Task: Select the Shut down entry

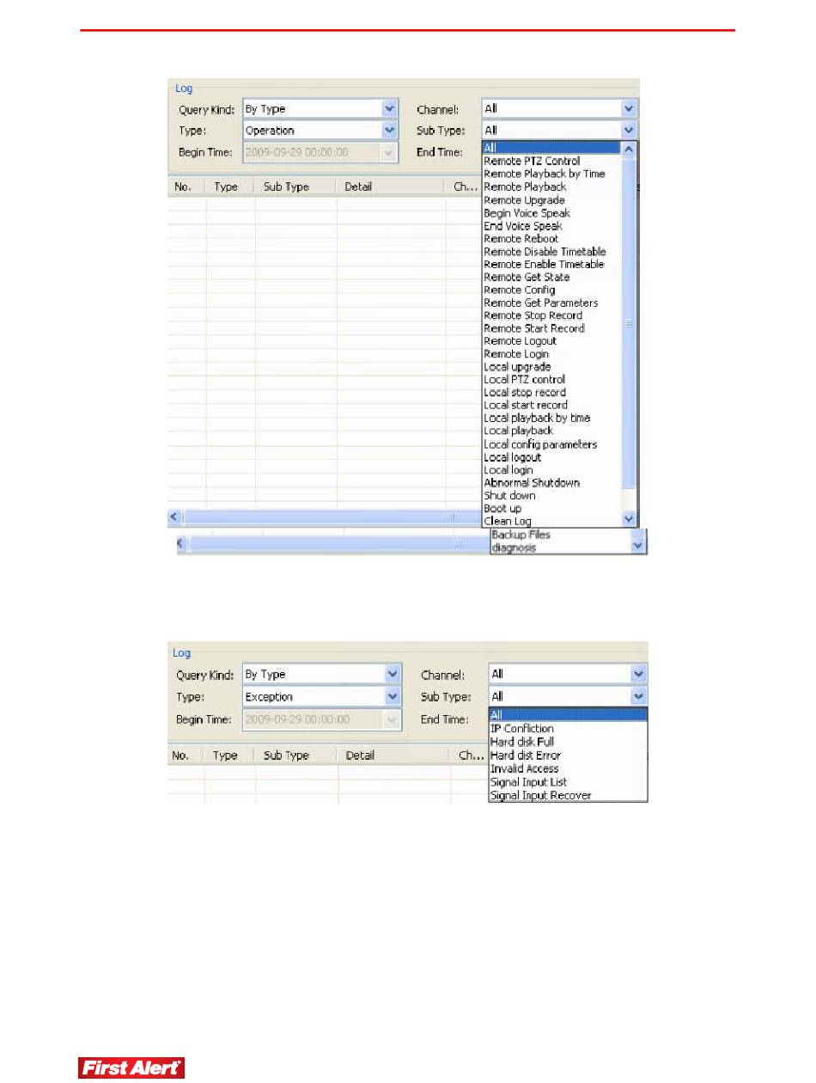Action: [x=509, y=496]
